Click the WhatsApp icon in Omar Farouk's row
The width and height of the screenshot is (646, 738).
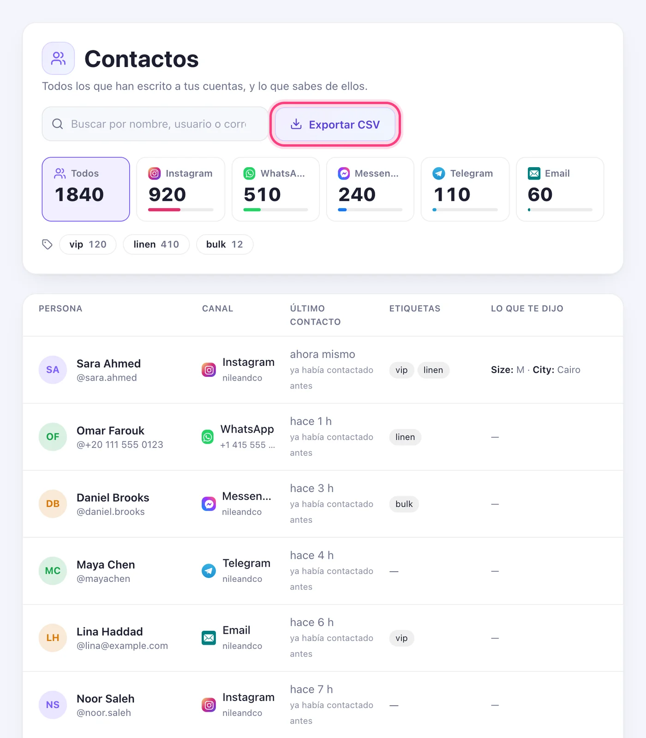pyautogui.click(x=208, y=437)
